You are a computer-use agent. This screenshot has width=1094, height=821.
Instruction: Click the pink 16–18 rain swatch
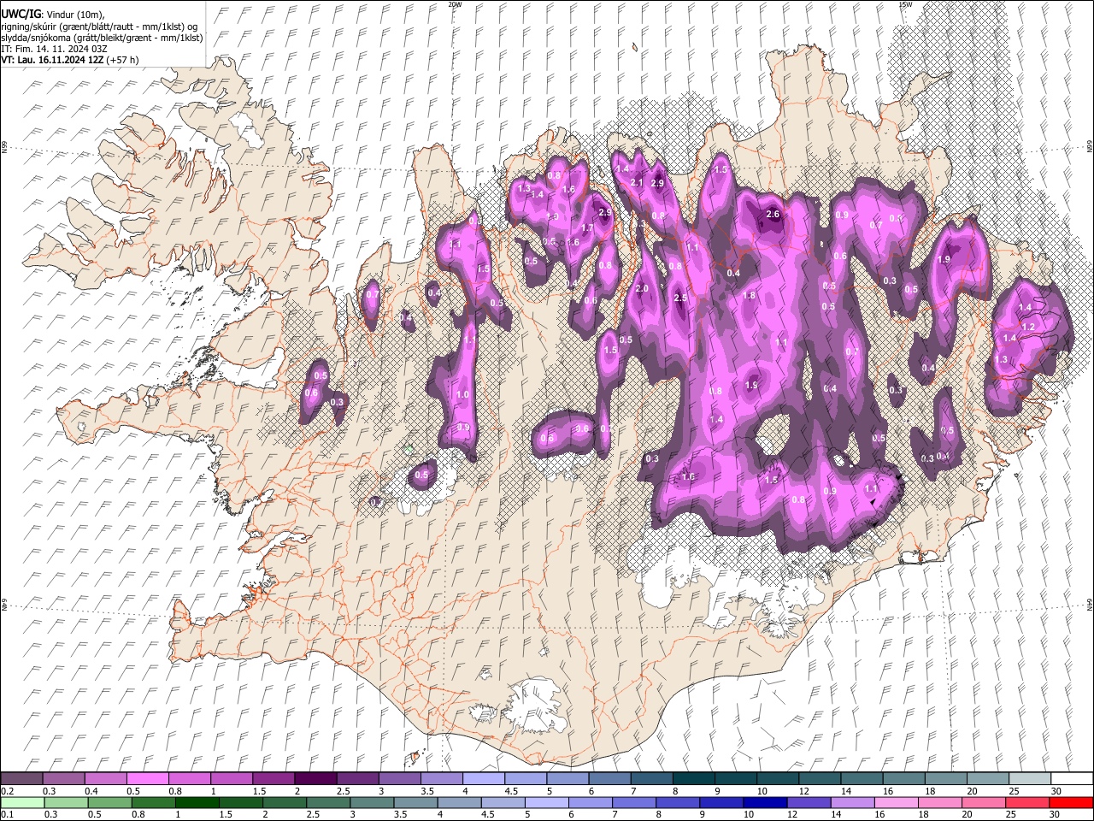tap(897, 802)
